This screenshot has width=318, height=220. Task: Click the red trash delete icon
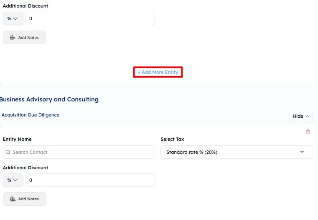[x=308, y=132]
